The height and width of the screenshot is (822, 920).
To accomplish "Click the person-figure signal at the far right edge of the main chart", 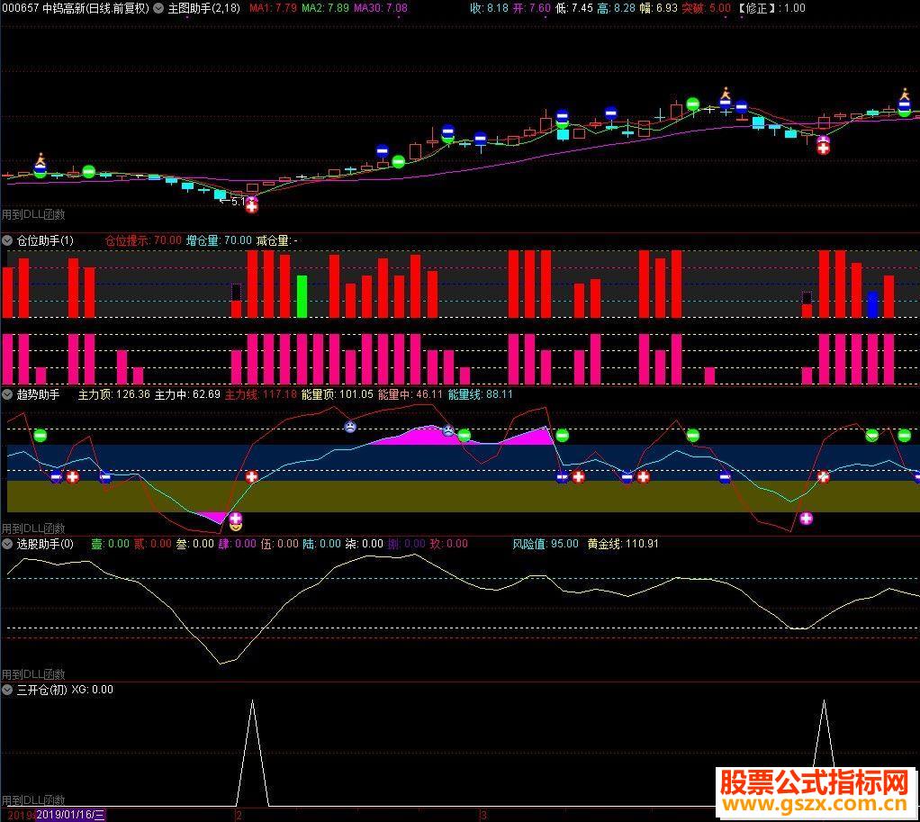I will 904,95.
